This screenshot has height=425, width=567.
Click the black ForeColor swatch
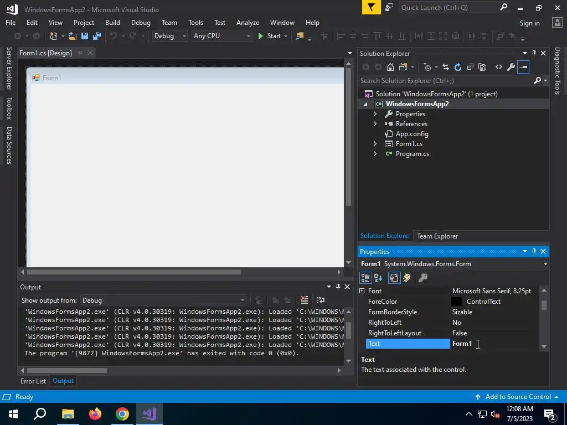(x=457, y=302)
